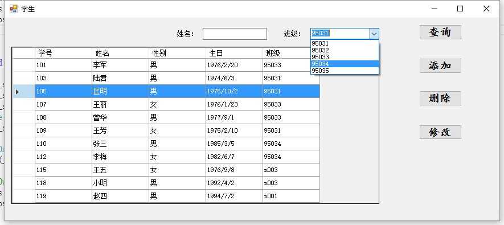Click birthday cell 1994/7/2

[234, 196]
